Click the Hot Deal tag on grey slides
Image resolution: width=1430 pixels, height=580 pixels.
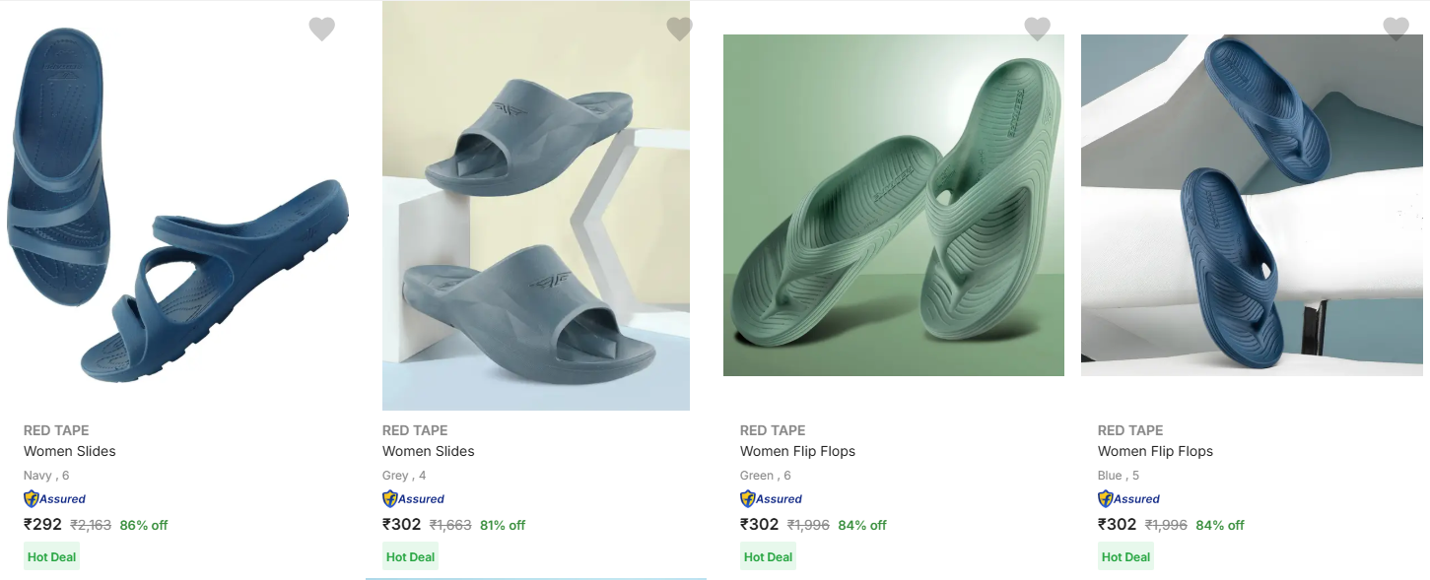410,557
